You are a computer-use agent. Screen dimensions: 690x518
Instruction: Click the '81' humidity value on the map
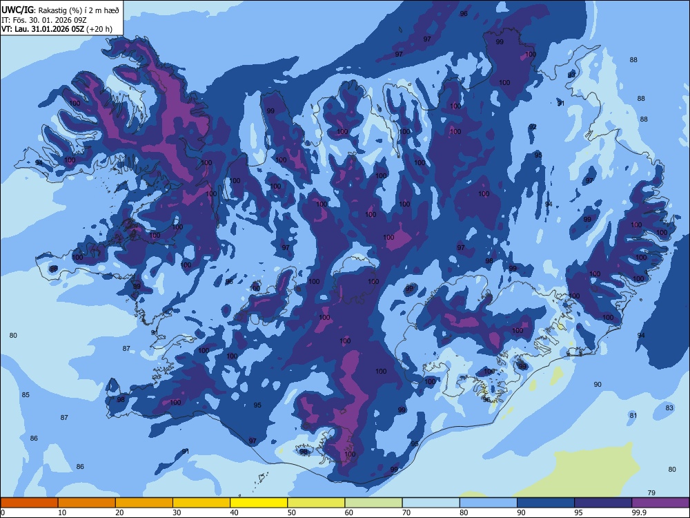[x=633, y=415]
